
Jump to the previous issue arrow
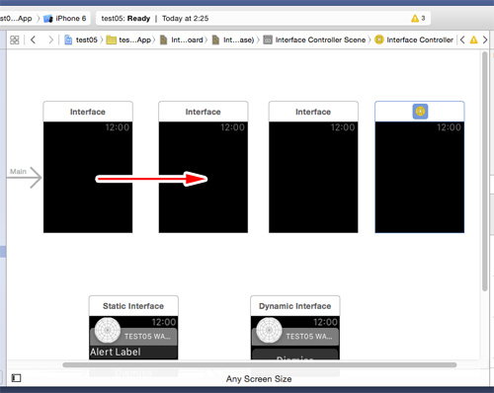pos(462,39)
